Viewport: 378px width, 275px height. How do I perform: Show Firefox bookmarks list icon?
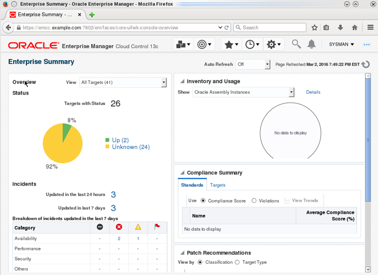coord(326,28)
